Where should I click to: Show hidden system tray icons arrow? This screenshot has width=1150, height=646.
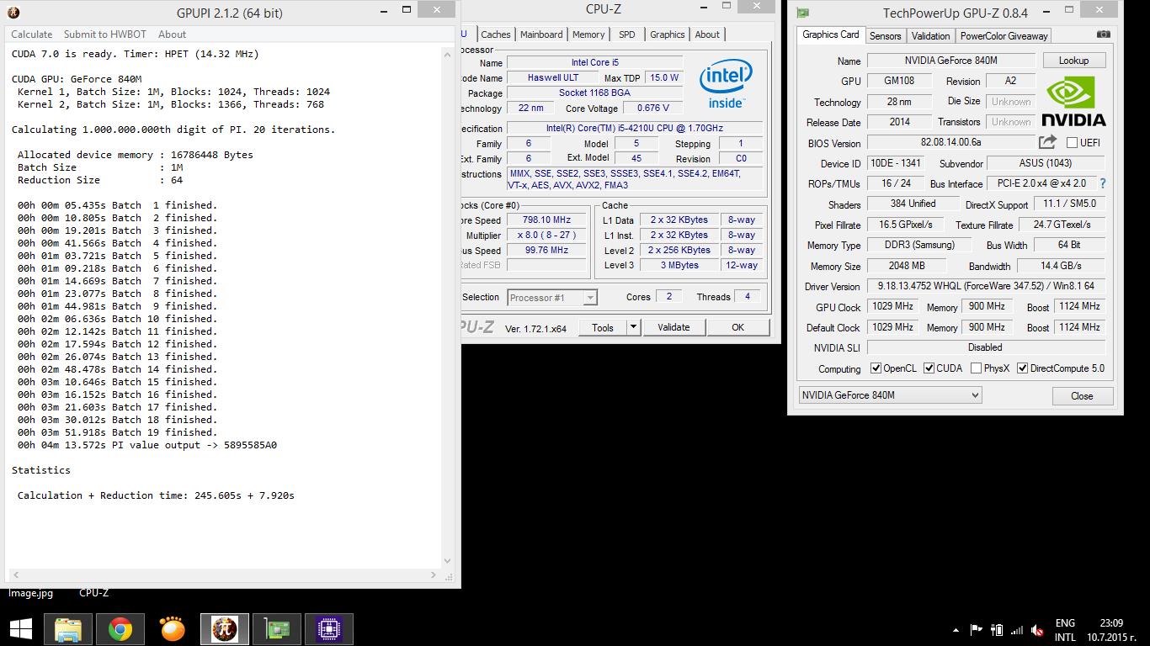tap(956, 630)
